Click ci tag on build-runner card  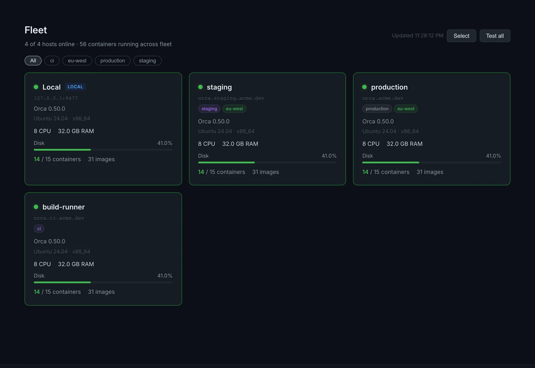pyautogui.click(x=39, y=229)
